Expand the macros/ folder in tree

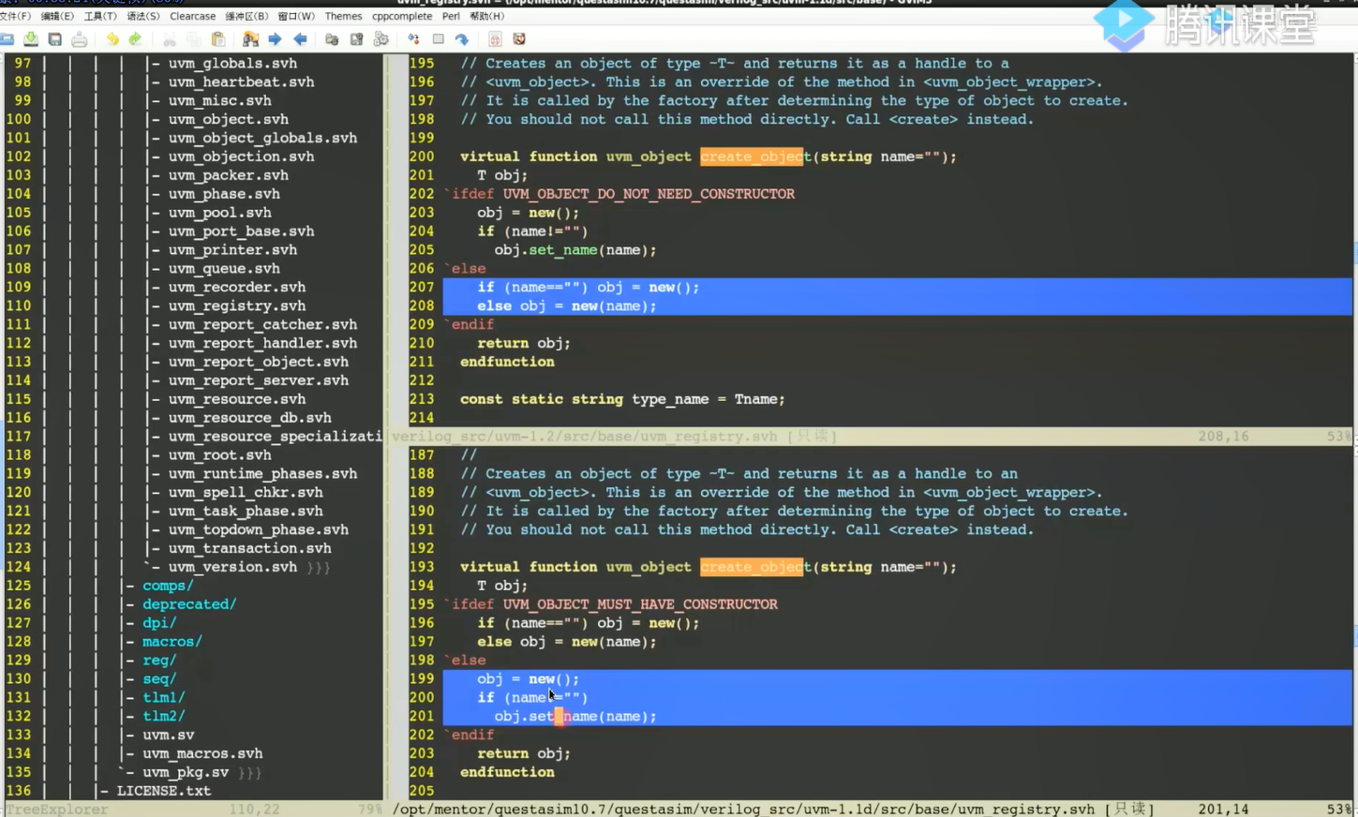(x=172, y=642)
